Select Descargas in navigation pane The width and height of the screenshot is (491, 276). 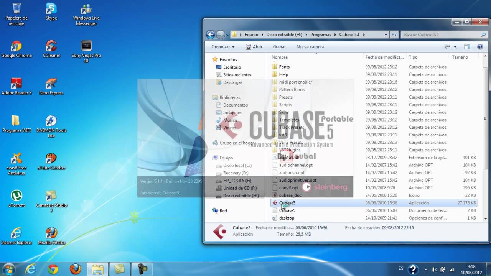(229, 82)
